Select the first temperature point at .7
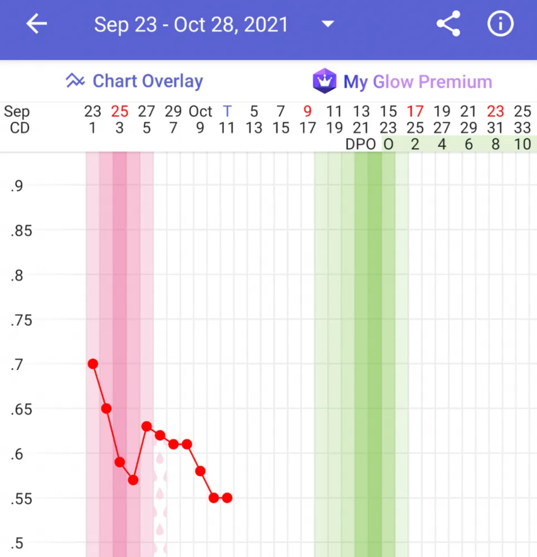The image size is (537, 557). [93, 364]
